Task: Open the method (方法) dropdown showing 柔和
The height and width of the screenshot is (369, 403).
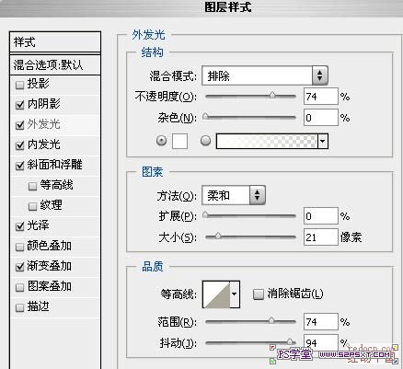Action: pos(234,195)
